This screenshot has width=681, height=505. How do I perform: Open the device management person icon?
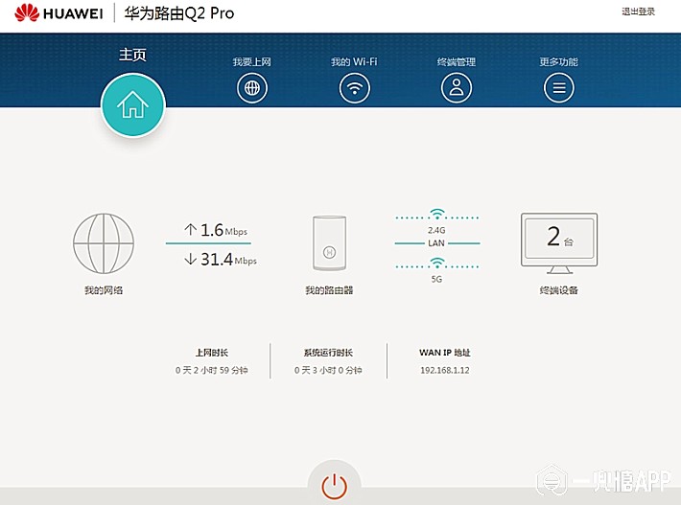point(457,88)
